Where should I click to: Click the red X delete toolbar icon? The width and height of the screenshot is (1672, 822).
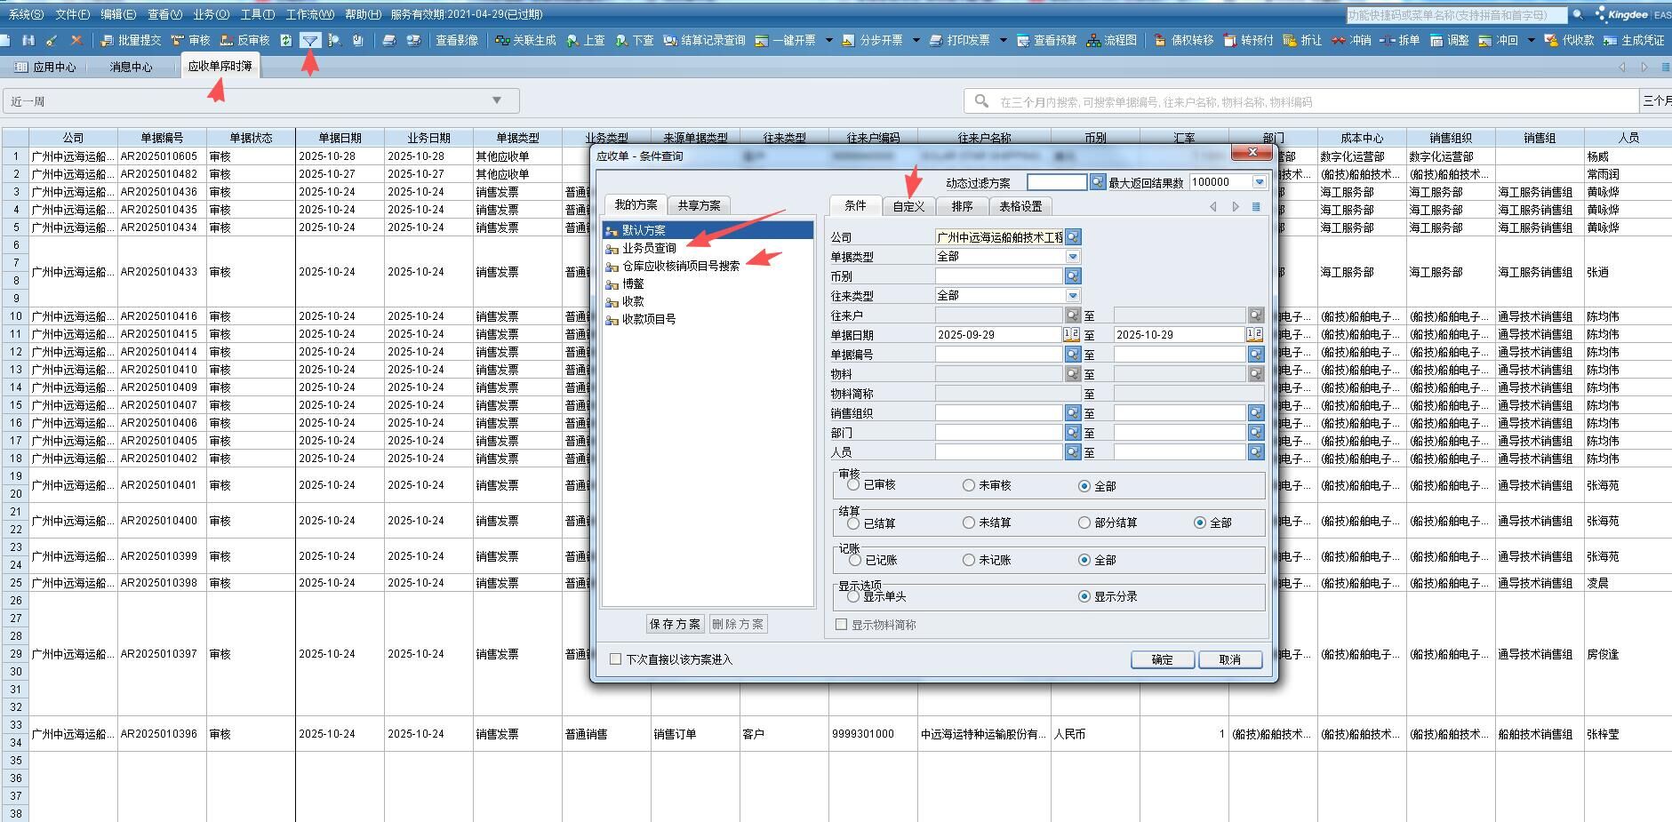click(76, 40)
